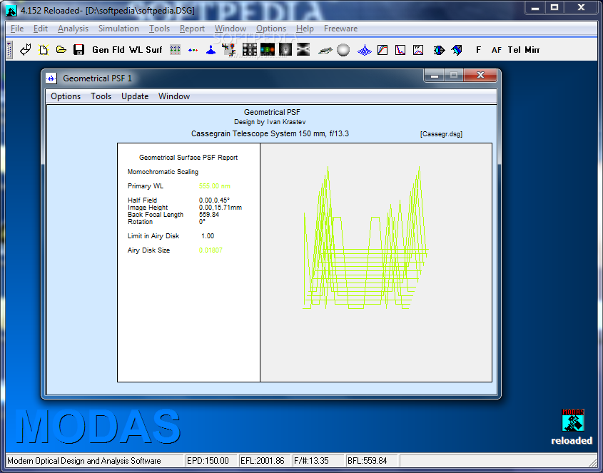Click the gray sphere icon

343,50
